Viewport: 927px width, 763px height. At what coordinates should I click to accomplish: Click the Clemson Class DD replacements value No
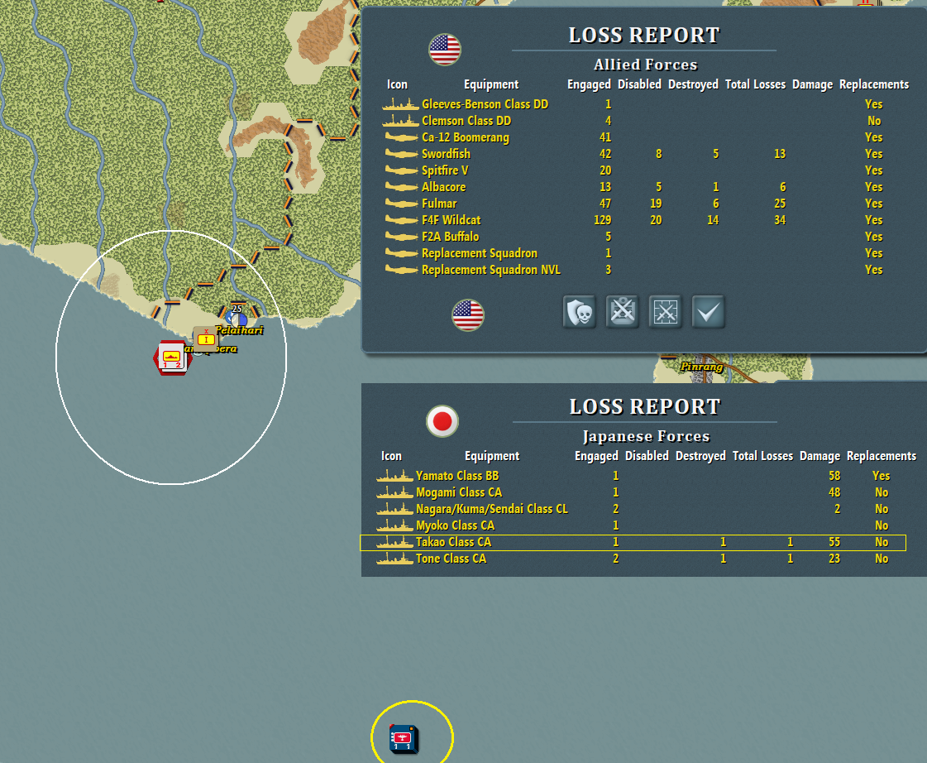[x=874, y=122]
